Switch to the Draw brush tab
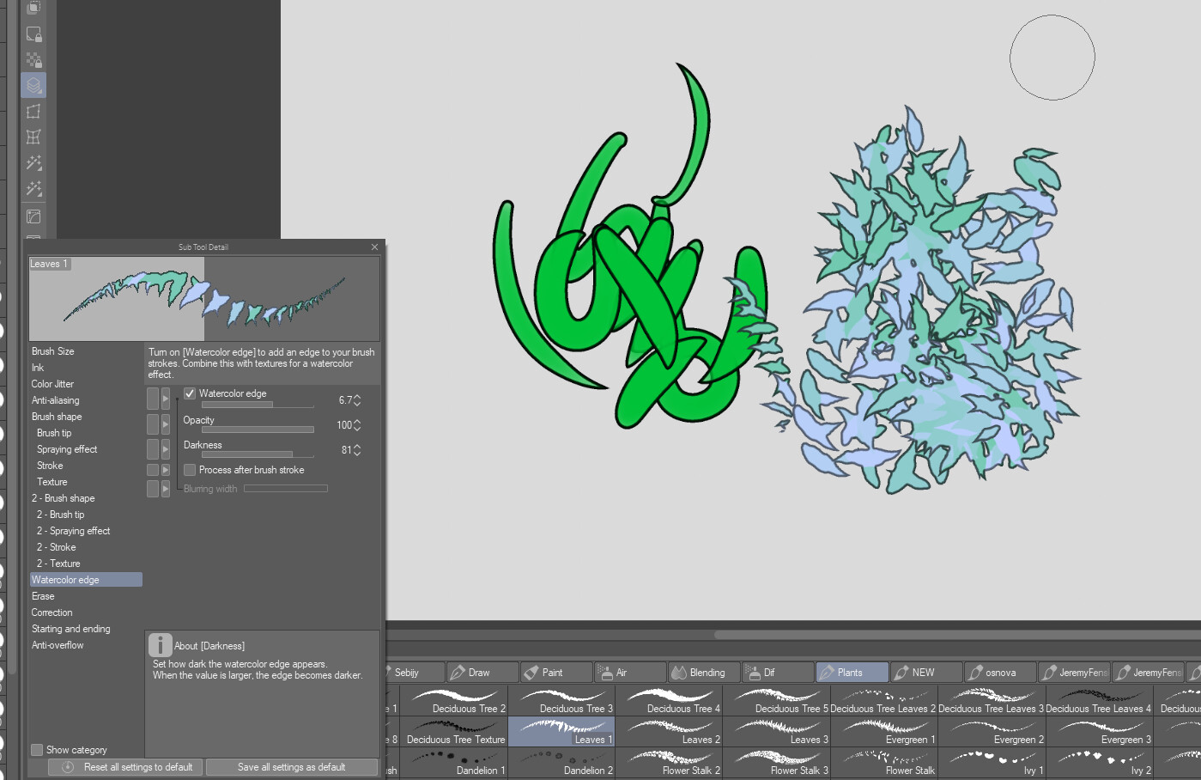The height and width of the screenshot is (780, 1201). click(482, 673)
